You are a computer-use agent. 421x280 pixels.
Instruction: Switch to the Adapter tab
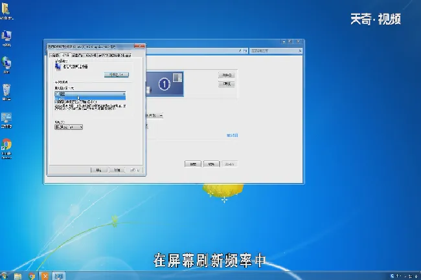pyautogui.click(x=55, y=55)
